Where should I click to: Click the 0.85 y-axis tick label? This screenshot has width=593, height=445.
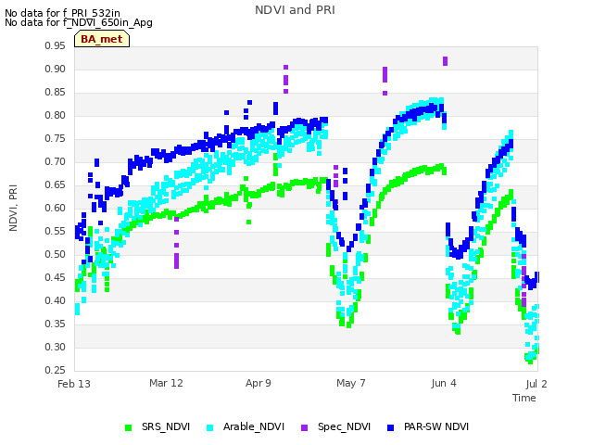point(56,93)
